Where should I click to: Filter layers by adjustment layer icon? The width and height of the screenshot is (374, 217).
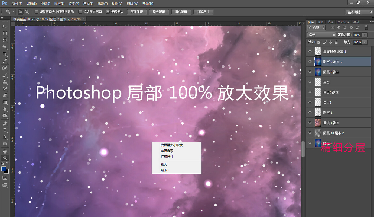339,28
